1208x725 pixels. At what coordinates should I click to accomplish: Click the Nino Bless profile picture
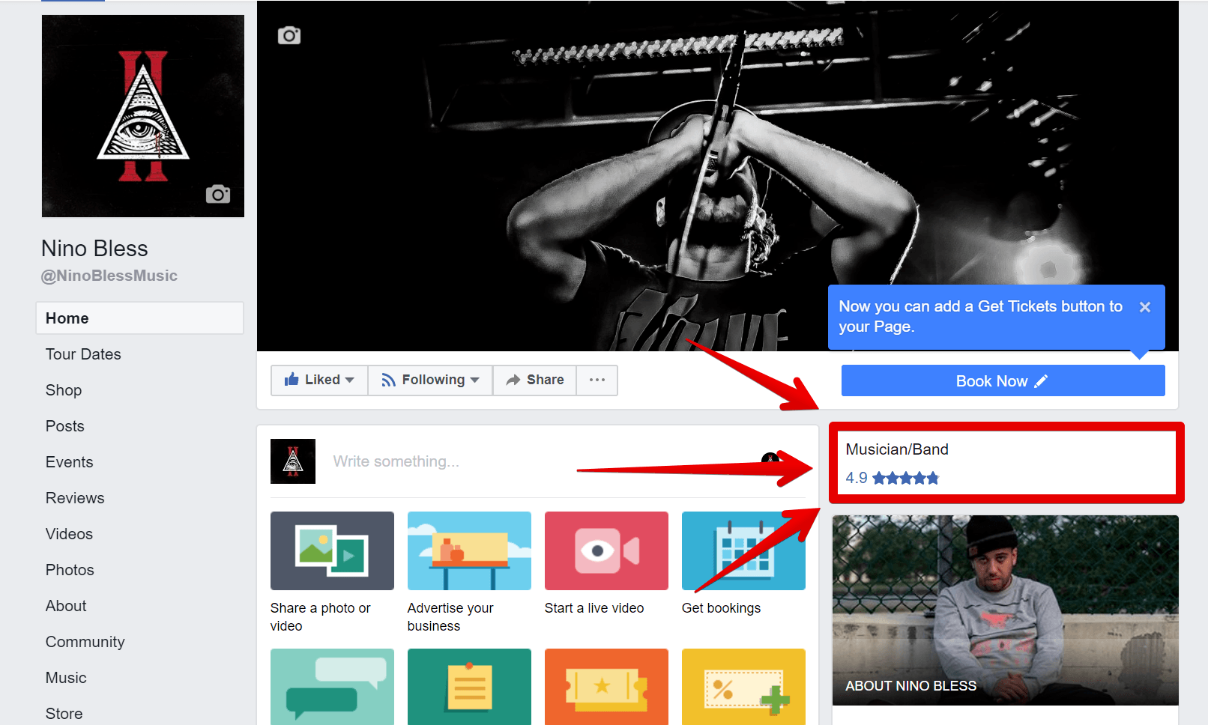tap(143, 116)
